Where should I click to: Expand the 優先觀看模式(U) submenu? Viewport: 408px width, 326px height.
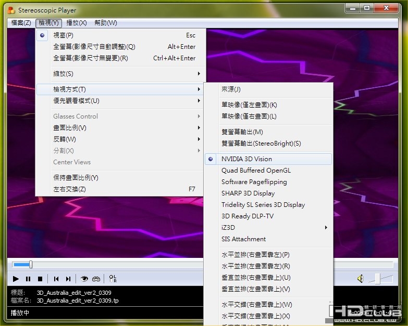click(120, 101)
